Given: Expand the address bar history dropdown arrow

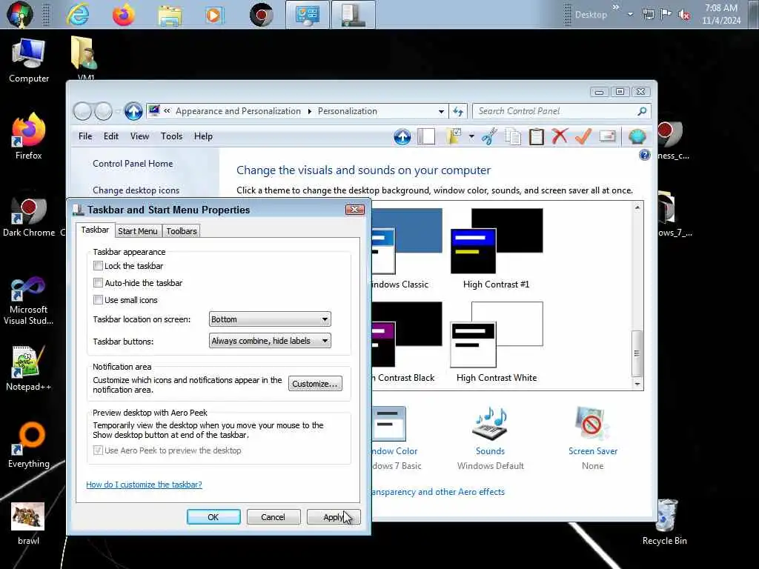Looking at the screenshot, I should tap(441, 111).
